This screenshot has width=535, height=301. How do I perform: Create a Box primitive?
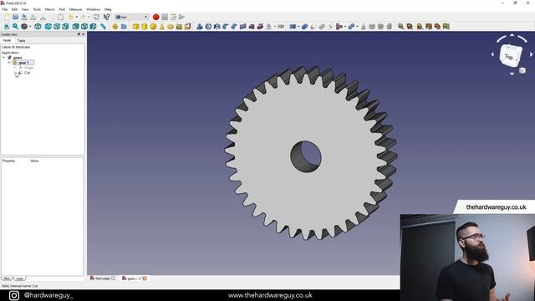pos(135,26)
